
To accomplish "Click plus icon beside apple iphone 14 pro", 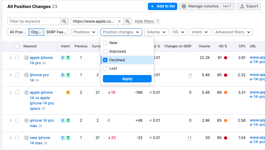I will pos(26,58).
